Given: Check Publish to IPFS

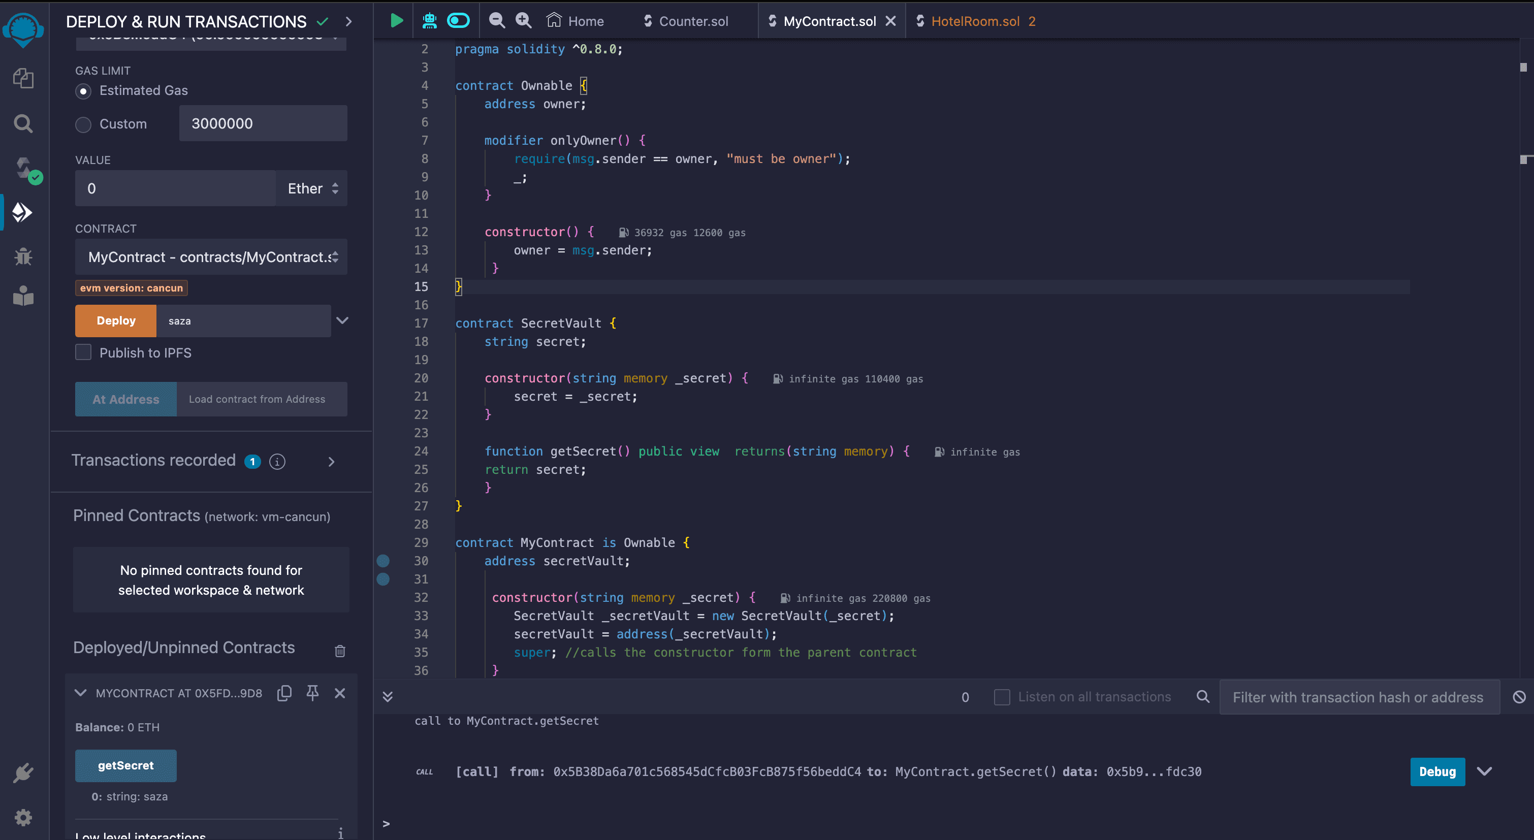Looking at the screenshot, I should (83, 352).
